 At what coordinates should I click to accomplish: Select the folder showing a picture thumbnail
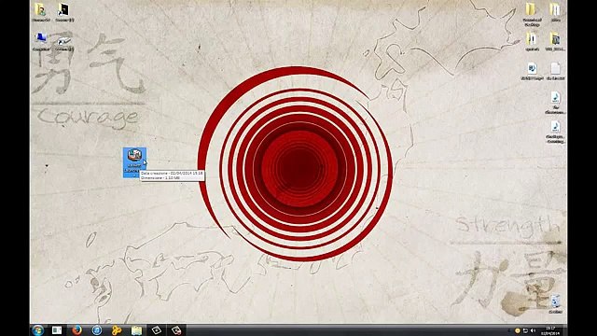(555, 41)
